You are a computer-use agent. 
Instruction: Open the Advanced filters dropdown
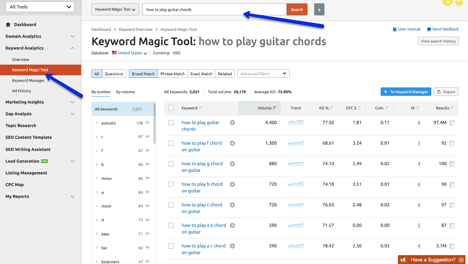point(263,74)
